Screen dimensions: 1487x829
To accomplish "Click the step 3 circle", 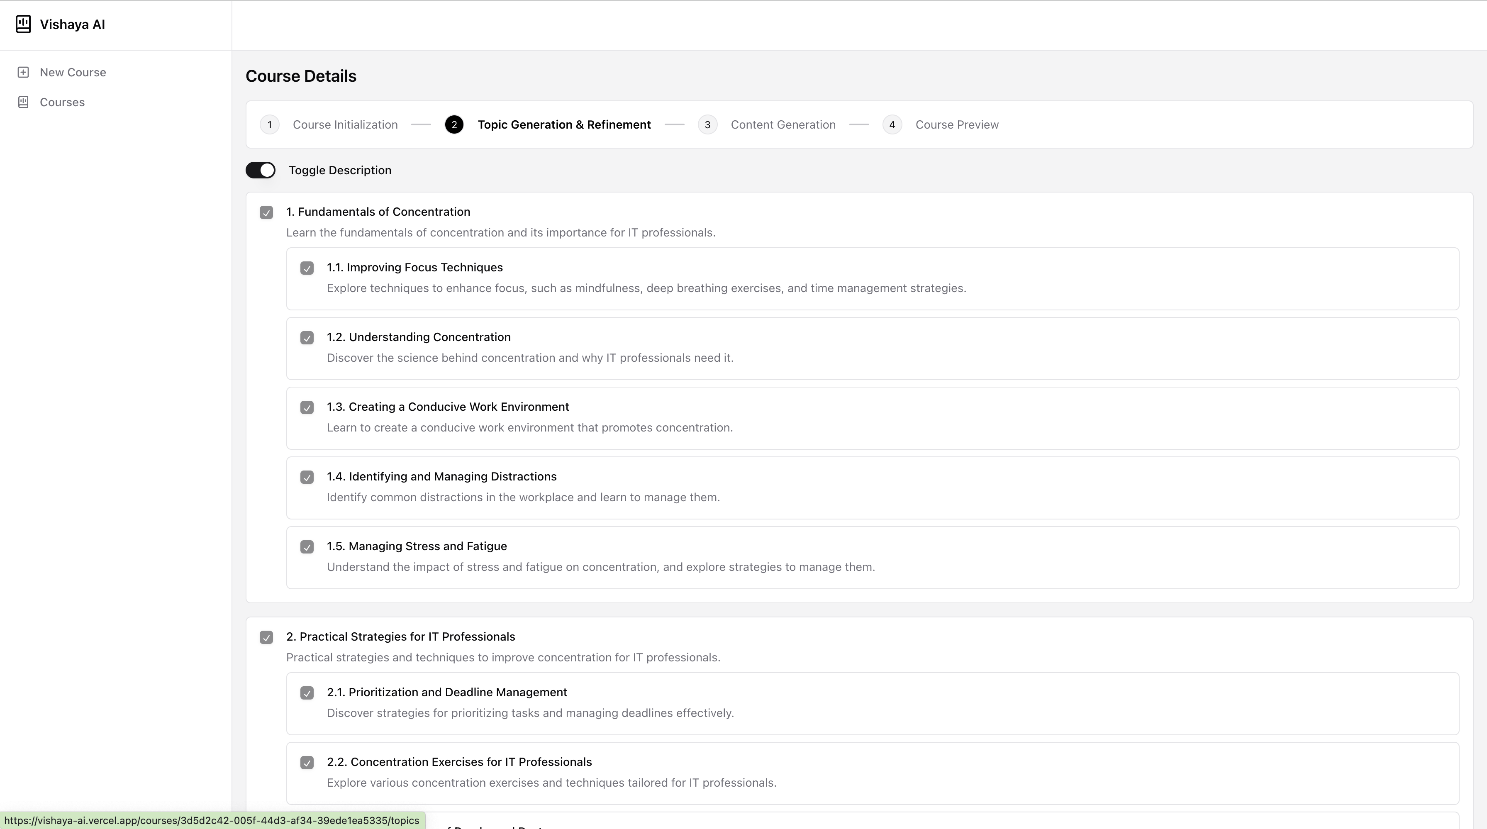I will [707, 125].
